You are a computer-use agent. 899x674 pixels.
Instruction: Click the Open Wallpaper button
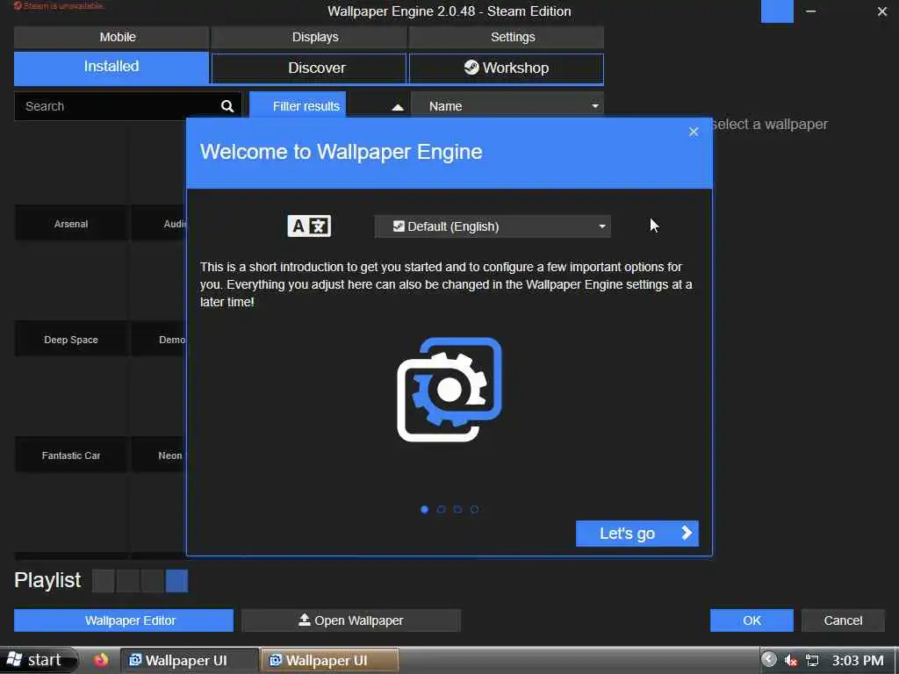[x=351, y=620]
